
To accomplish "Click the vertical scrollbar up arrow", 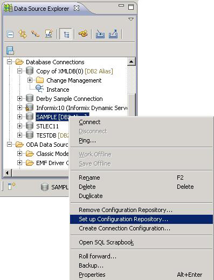I will pyautogui.click(x=131, y=62).
